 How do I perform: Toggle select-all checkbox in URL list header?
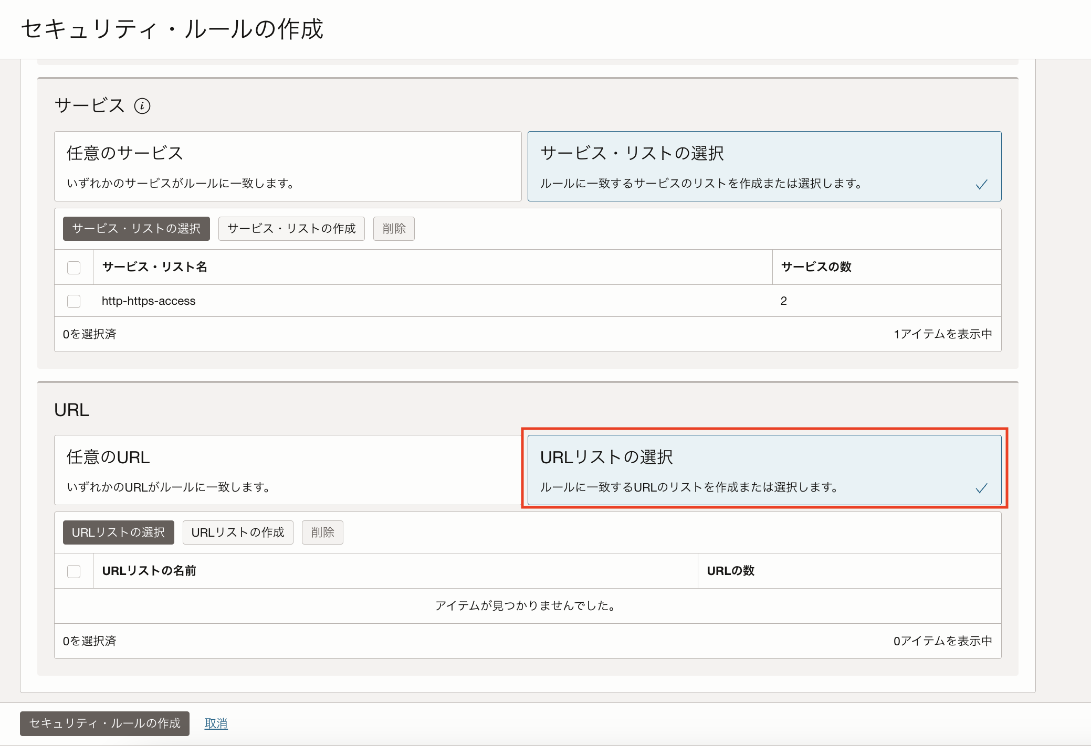tap(74, 571)
